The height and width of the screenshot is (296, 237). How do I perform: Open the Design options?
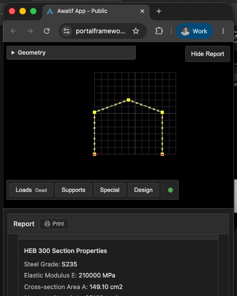tap(143, 190)
